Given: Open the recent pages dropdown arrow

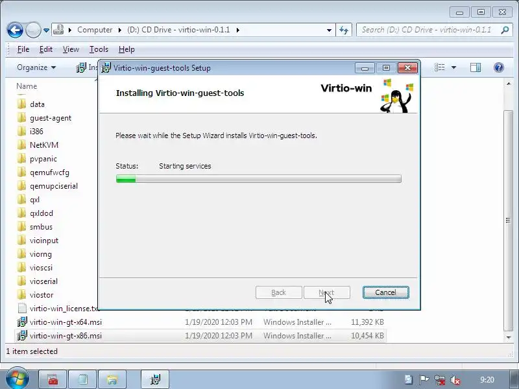Looking at the screenshot, I should tap(46, 30).
